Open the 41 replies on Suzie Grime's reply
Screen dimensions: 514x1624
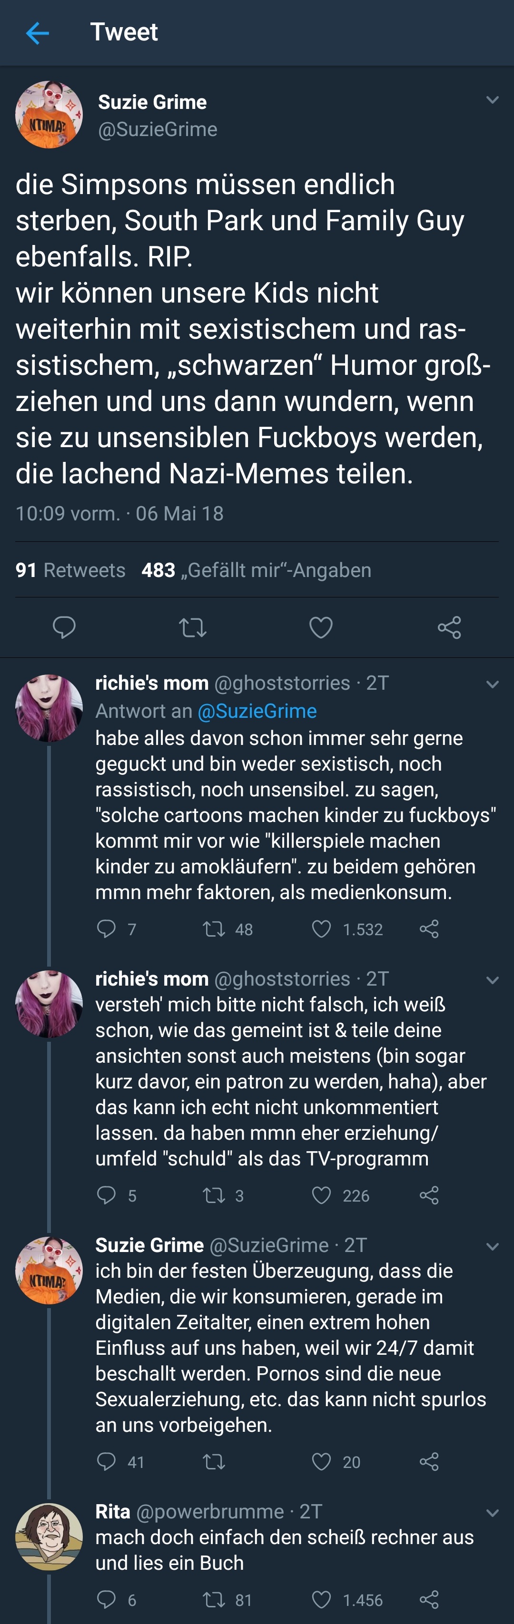pyautogui.click(x=106, y=1461)
